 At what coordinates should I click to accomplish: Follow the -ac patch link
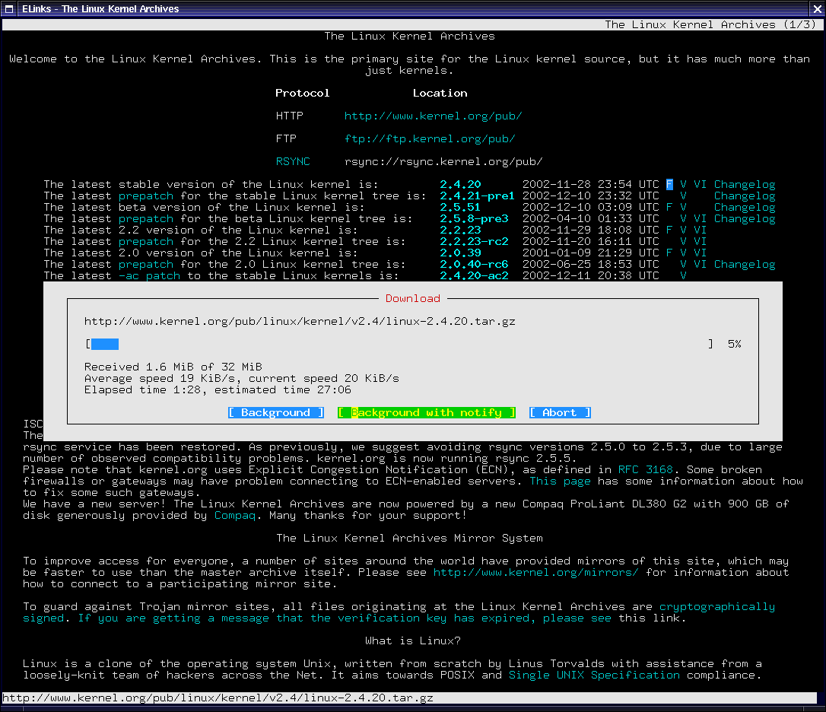[x=149, y=275]
